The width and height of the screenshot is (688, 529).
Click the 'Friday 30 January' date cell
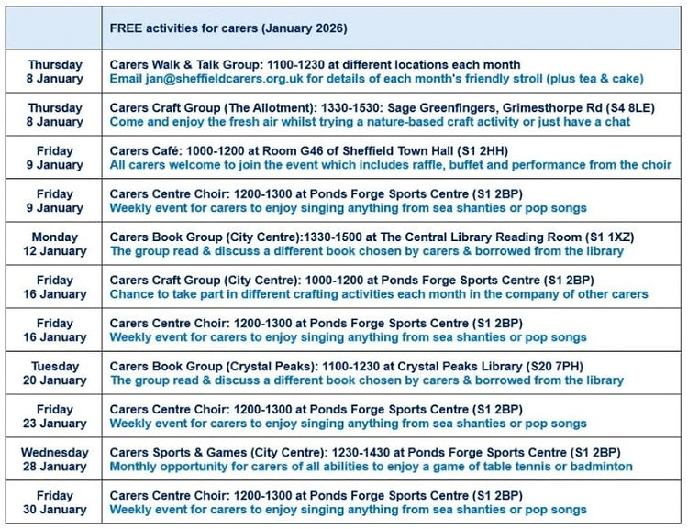[54, 501]
